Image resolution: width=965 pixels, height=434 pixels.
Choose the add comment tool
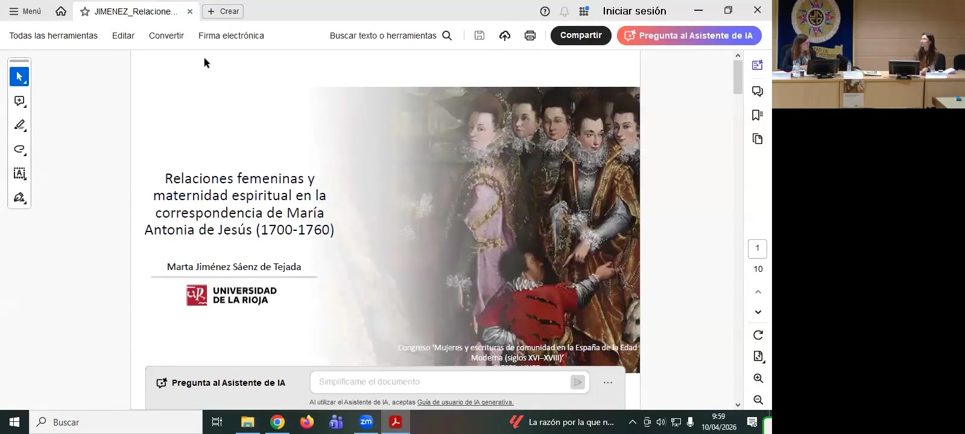pos(19,101)
